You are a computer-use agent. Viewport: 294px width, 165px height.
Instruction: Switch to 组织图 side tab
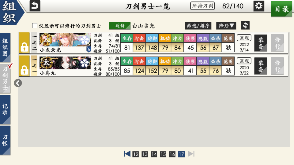pyautogui.click(x=5, y=47)
